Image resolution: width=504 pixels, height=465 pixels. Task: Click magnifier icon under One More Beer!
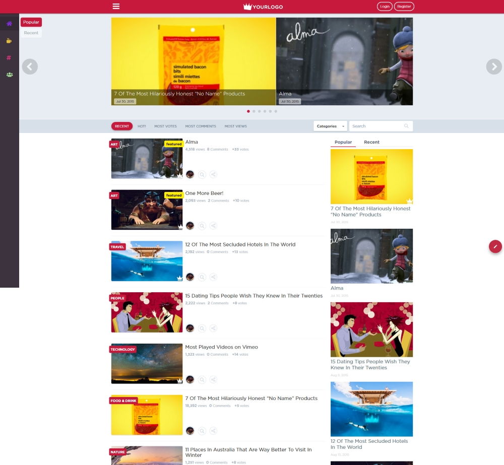(x=202, y=226)
